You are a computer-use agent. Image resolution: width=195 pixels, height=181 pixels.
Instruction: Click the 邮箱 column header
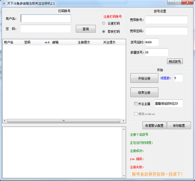pyautogui.click(x=63, y=42)
